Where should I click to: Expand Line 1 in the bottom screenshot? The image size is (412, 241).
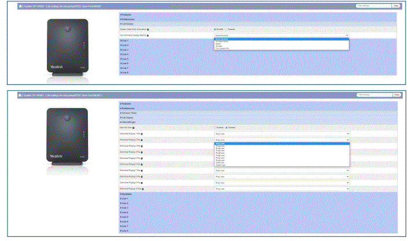(x=258, y=199)
